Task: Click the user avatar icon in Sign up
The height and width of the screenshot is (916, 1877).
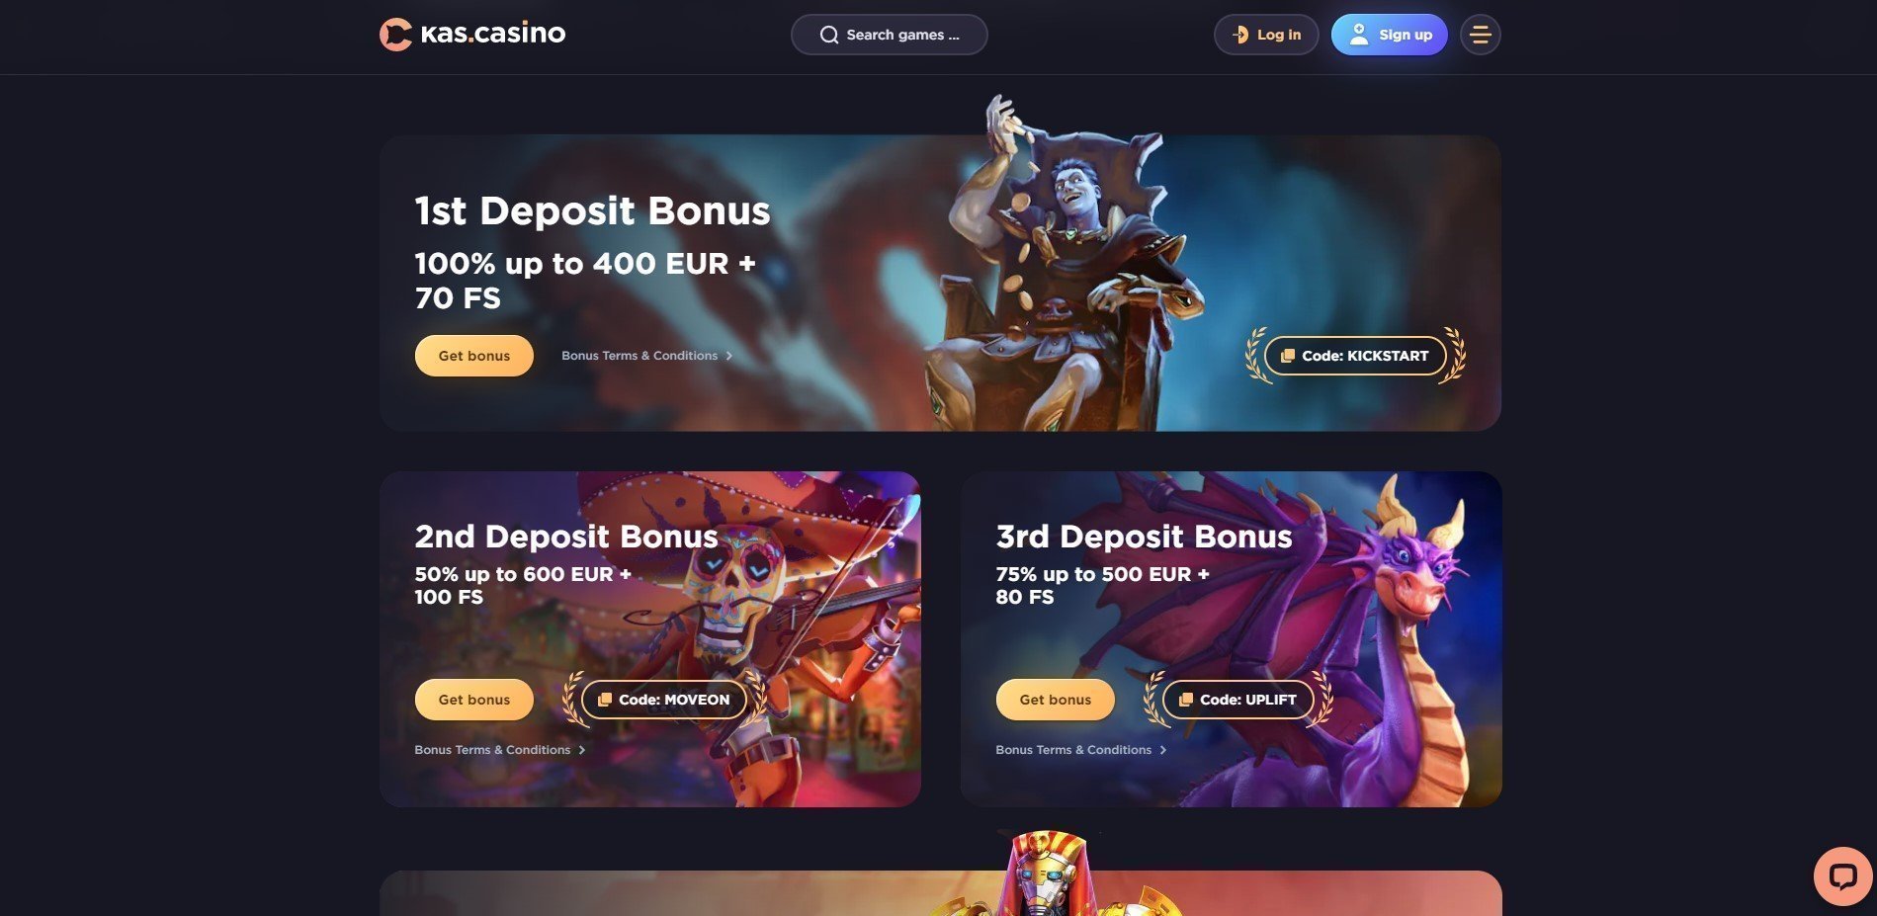Action: tap(1359, 35)
